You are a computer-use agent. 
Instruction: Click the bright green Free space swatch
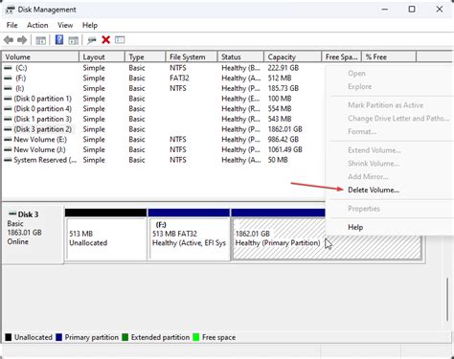196,337
